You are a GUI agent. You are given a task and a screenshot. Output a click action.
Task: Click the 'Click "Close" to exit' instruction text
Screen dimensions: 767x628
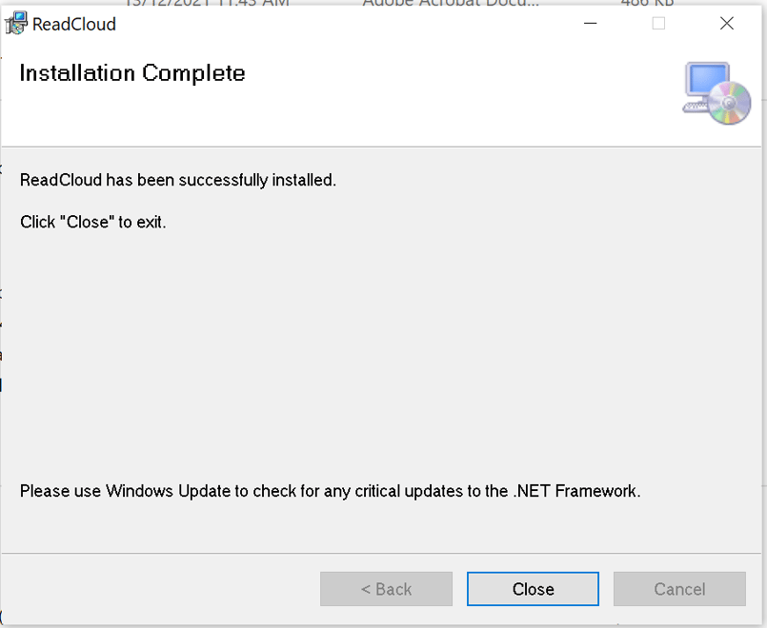pos(93,223)
